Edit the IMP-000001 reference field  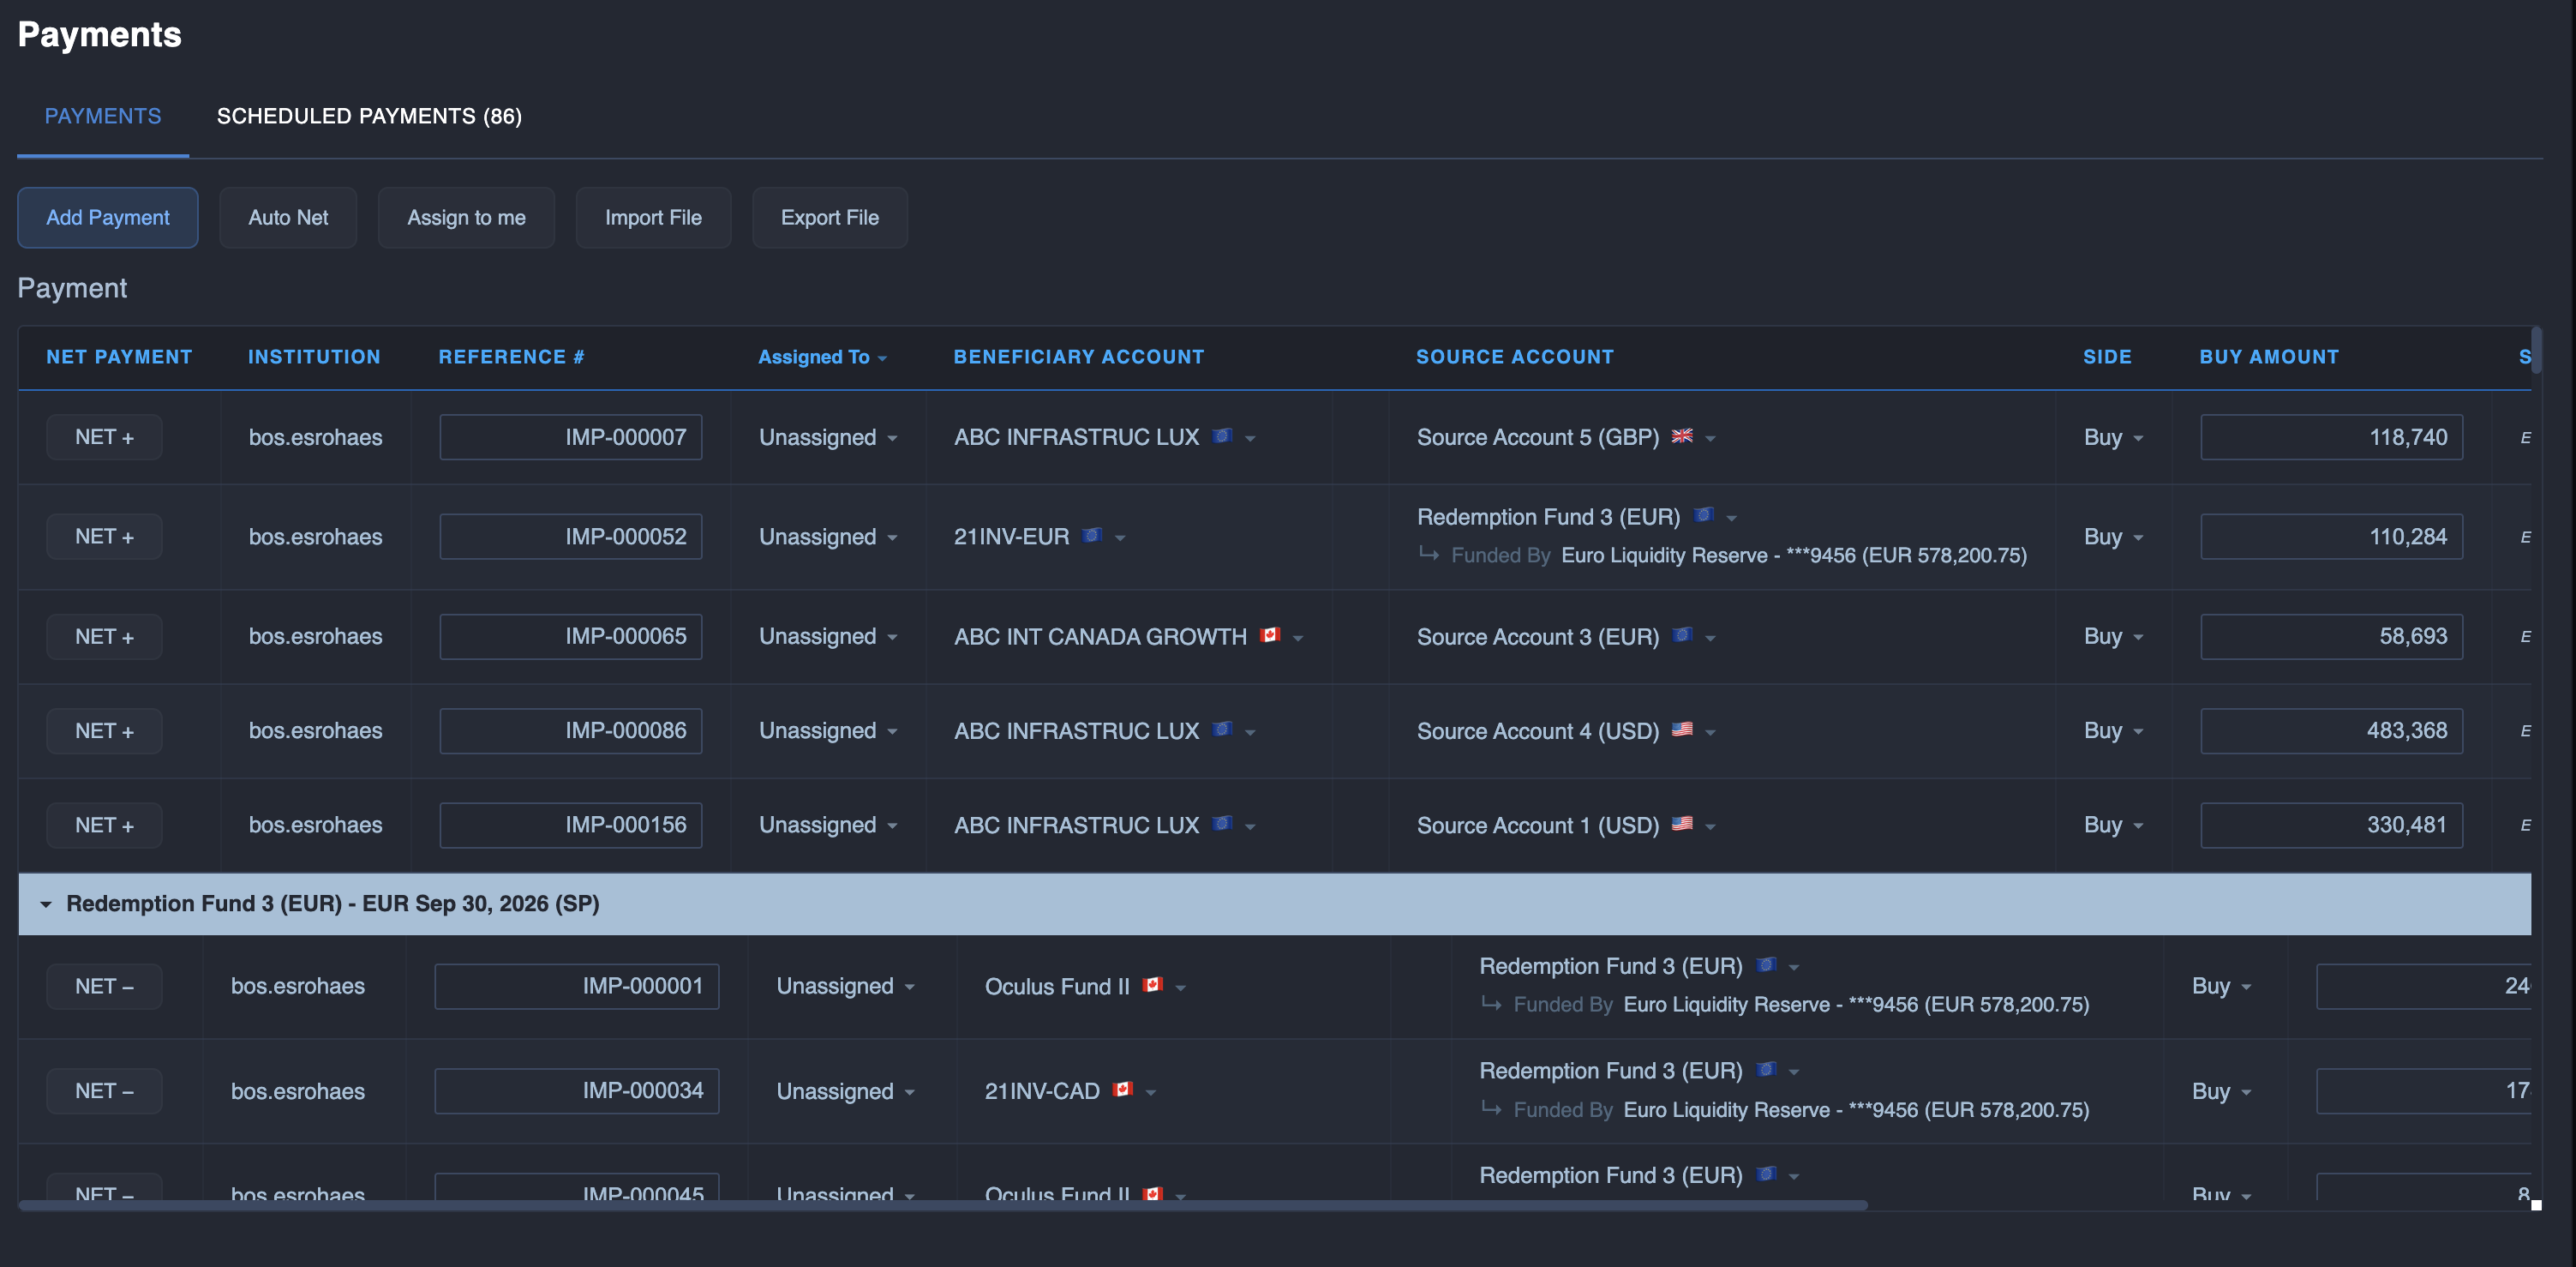[577, 986]
